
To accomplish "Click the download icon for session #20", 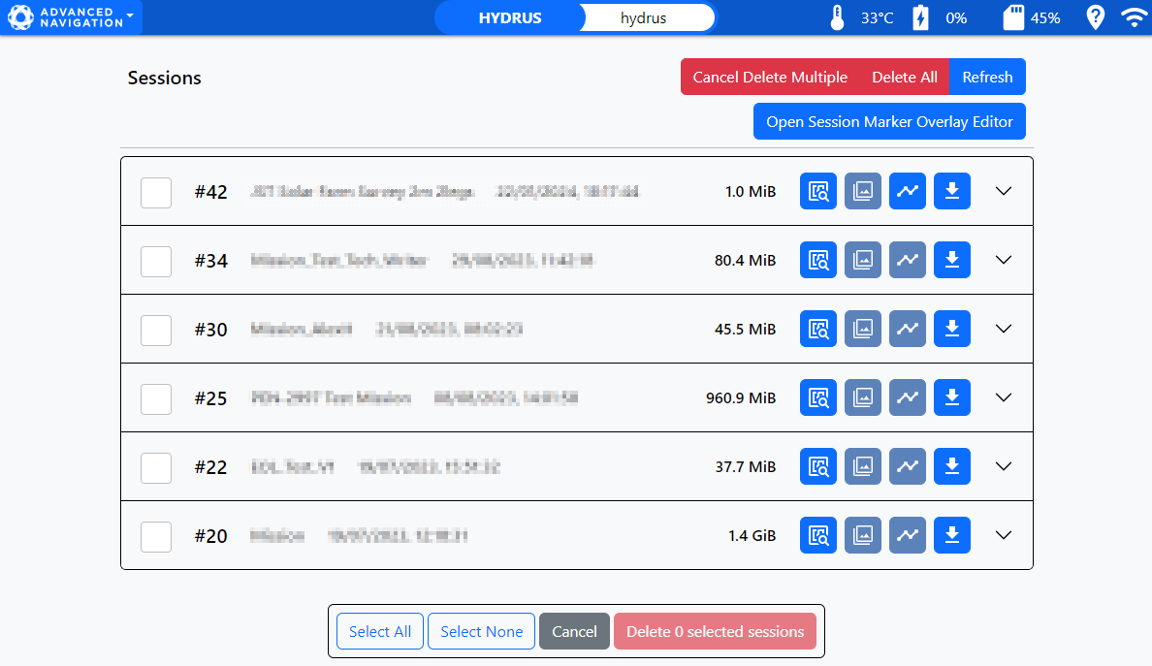I will [951, 535].
